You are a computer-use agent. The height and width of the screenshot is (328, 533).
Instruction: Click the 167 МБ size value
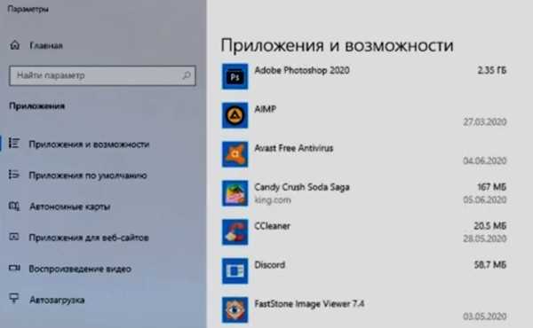coord(492,187)
